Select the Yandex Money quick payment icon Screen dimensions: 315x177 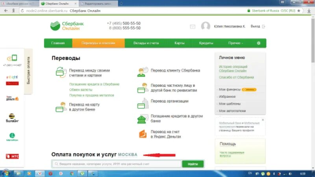pyautogui.click(x=12, y=98)
